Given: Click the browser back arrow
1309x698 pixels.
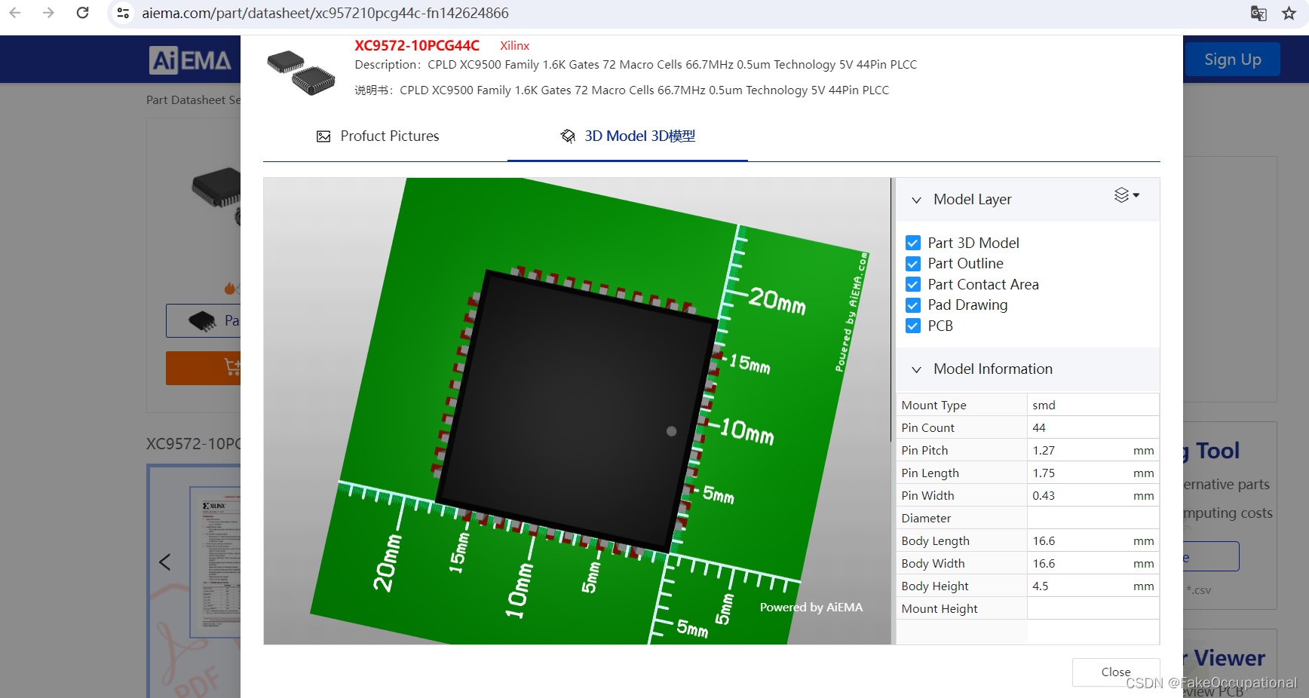Looking at the screenshot, I should pos(15,13).
